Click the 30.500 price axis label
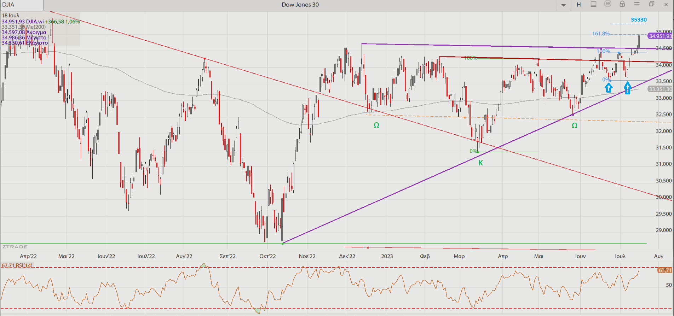 click(664, 181)
